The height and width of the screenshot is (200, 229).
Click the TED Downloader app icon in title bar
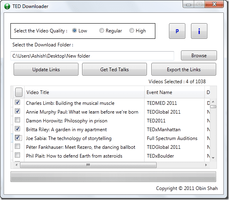(x=7, y=6)
